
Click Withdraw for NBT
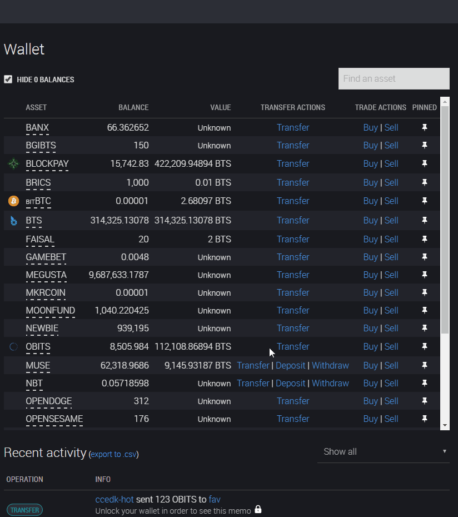tap(330, 384)
